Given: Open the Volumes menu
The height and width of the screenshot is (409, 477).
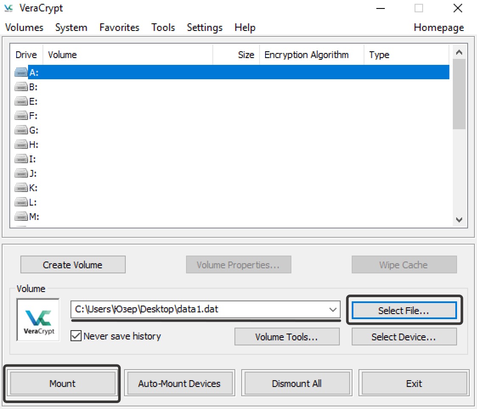Looking at the screenshot, I should pyautogui.click(x=24, y=28).
